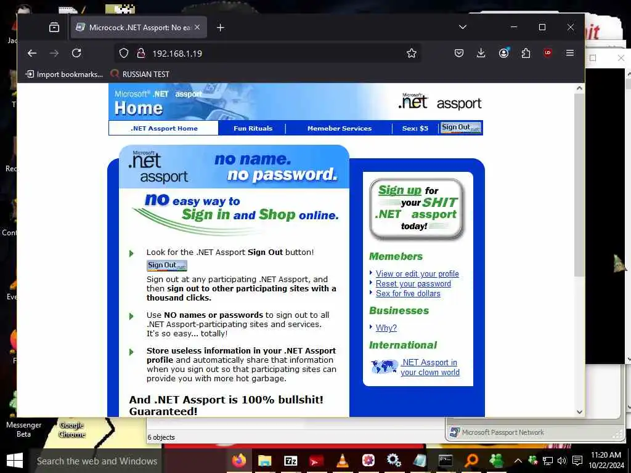The height and width of the screenshot is (473, 631).
Task: Open the command prompt taskbar icon
Action: [x=445, y=461]
